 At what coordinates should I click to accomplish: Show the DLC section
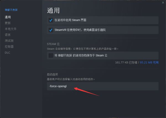pos(7,53)
